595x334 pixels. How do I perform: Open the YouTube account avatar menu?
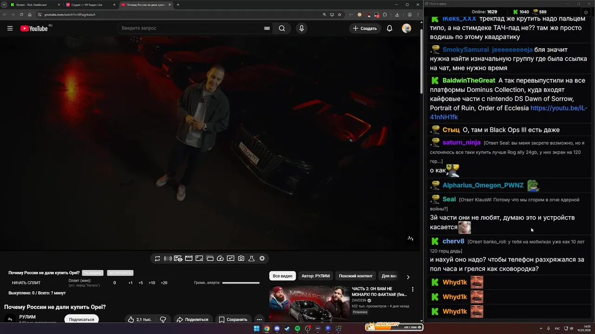point(407,28)
